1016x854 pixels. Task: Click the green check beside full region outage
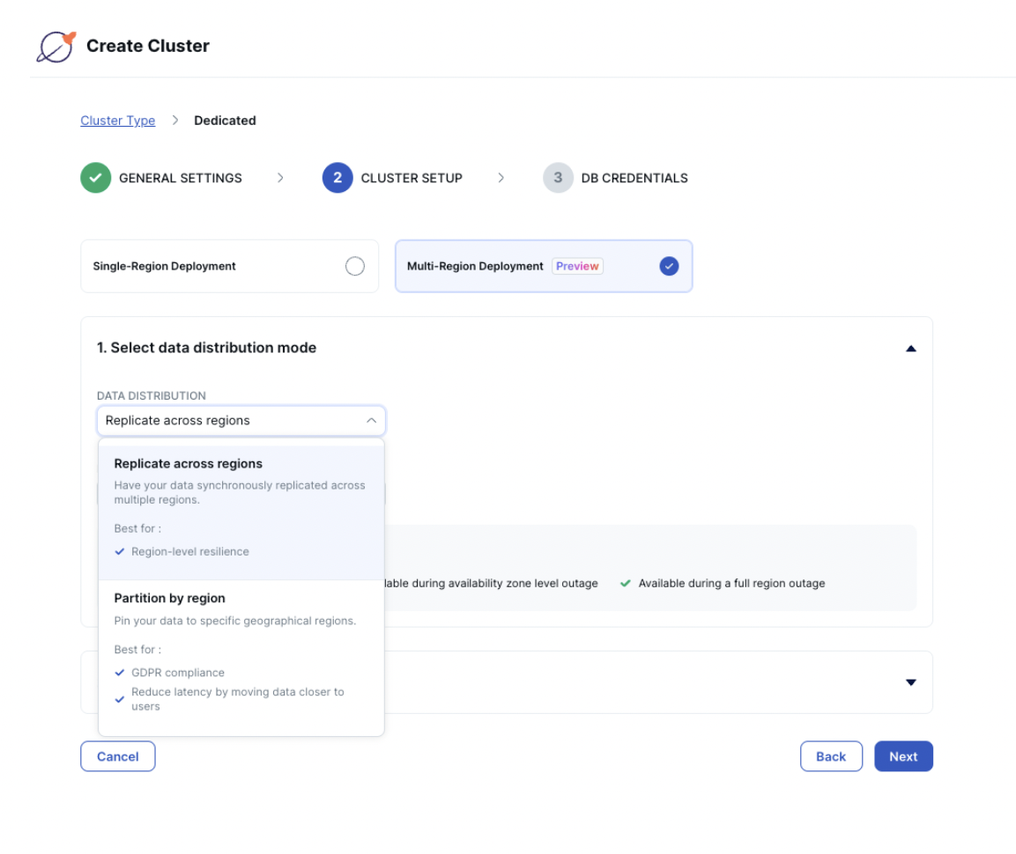coord(626,583)
